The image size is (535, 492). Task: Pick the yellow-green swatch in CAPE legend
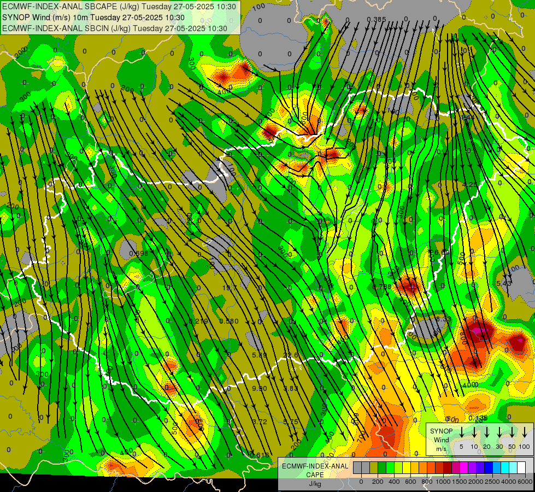398,467
